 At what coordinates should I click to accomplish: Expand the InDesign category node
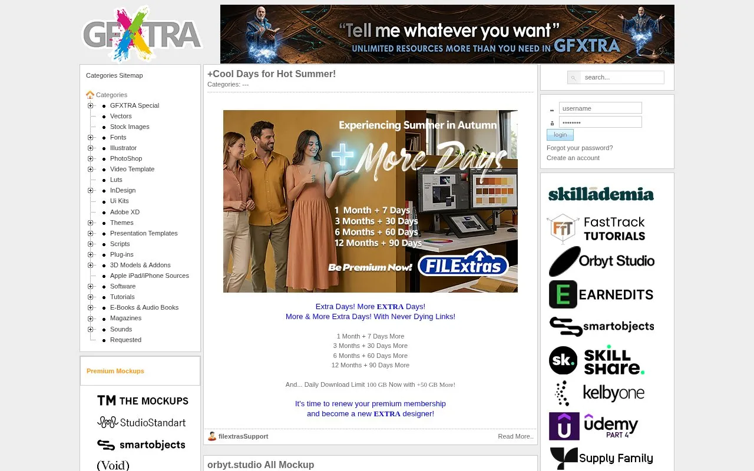(x=91, y=190)
